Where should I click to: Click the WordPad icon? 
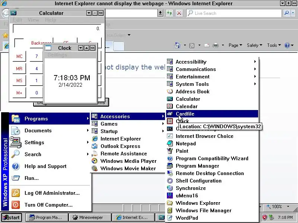coord(170,218)
